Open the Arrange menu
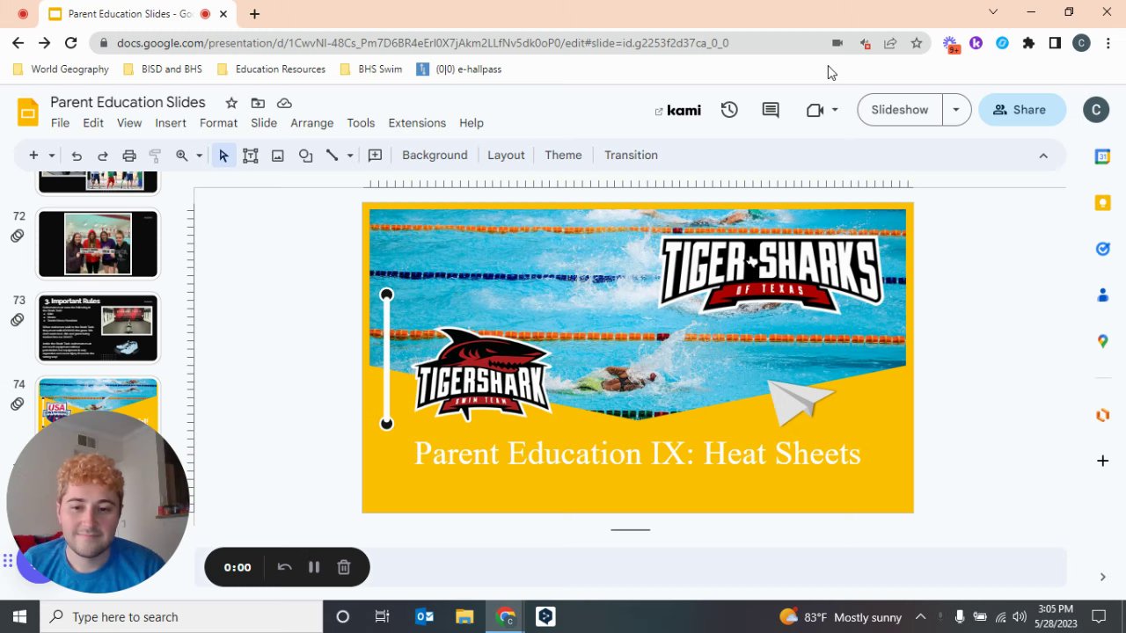Viewport: 1126px width, 633px height. 312,123
